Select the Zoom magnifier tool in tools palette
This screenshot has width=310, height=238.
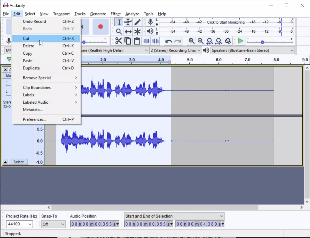pyautogui.click(x=119, y=32)
